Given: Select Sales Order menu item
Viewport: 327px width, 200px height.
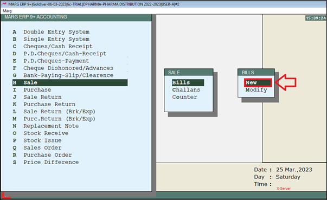Looking at the screenshot, I should pos(42,148).
